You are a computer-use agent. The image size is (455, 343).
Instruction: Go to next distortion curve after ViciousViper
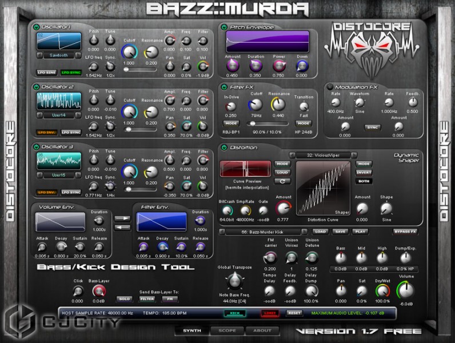tap(354, 155)
